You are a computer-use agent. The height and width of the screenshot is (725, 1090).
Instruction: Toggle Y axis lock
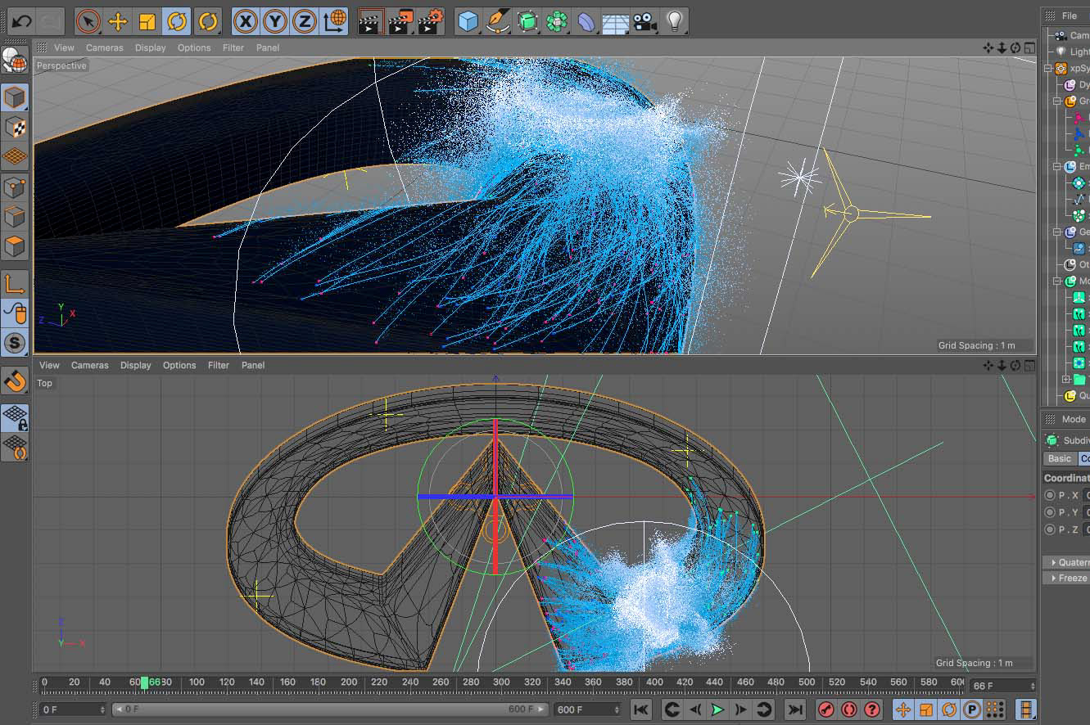pyautogui.click(x=274, y=21)
